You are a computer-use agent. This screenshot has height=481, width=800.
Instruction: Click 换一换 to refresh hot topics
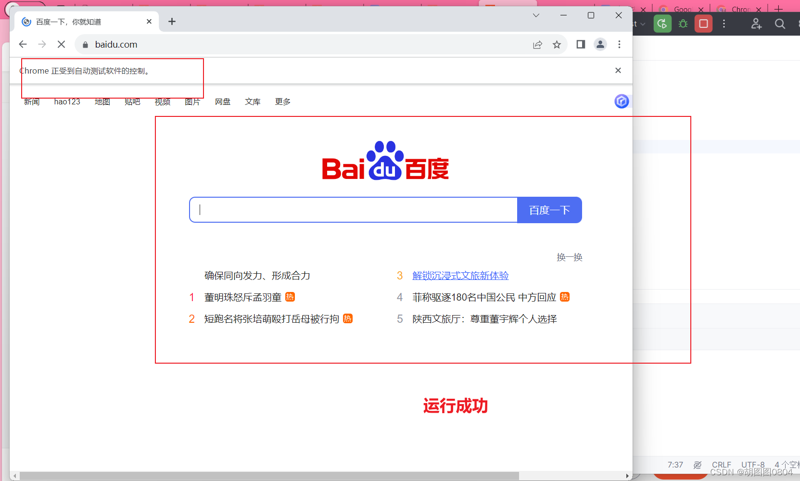(x=570, y=257)
